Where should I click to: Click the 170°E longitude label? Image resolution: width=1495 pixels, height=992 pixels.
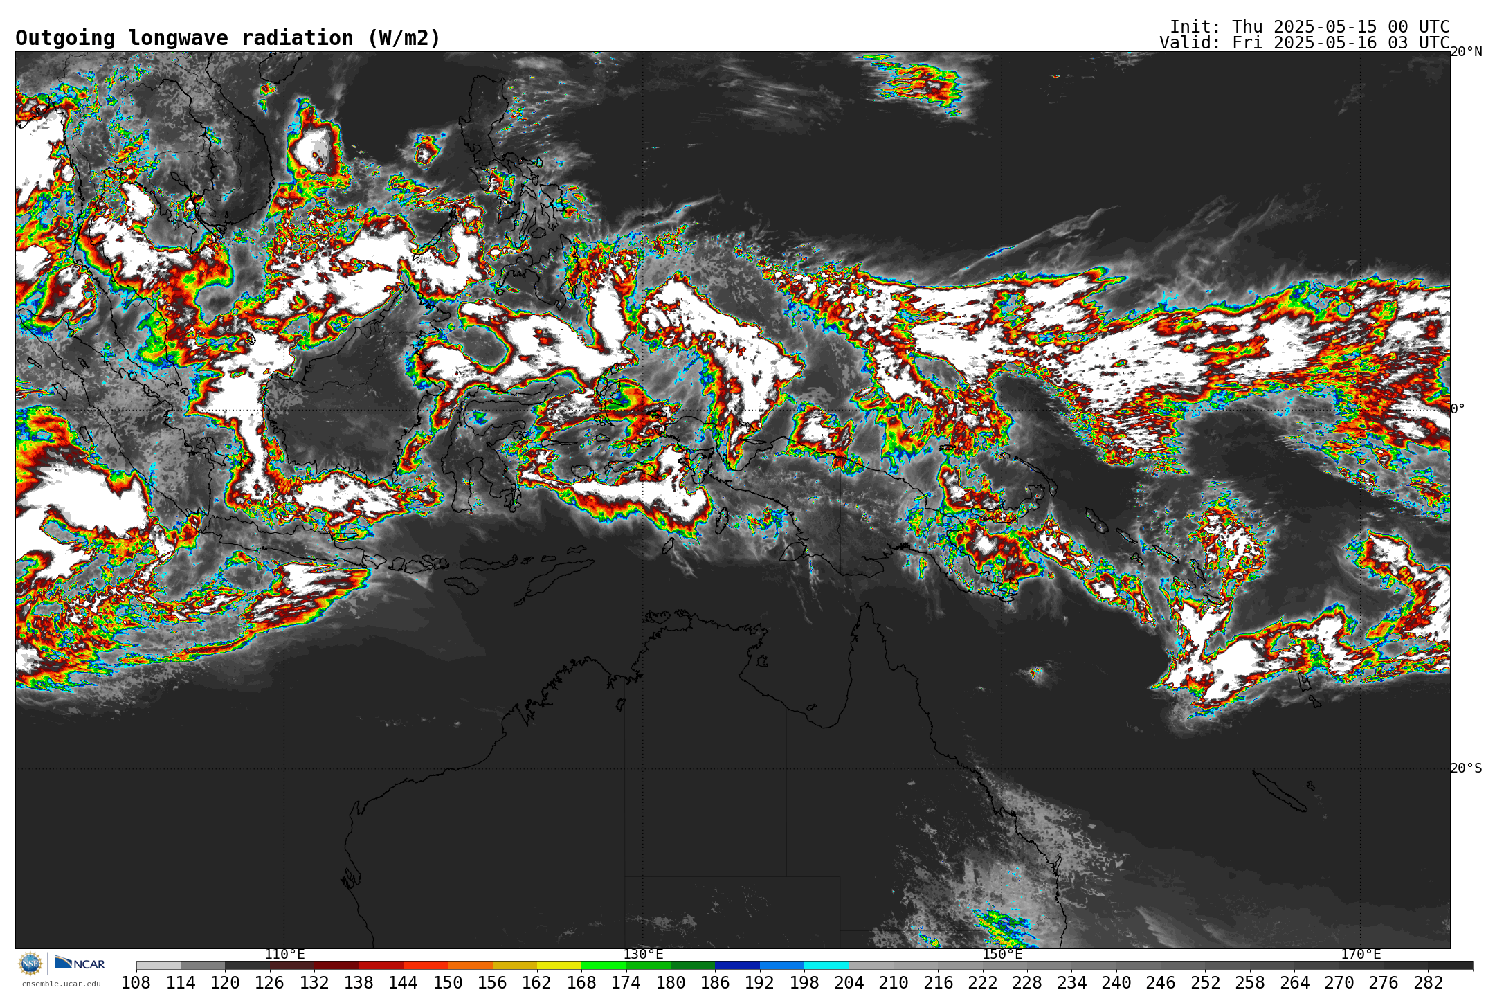pyautogui.click(x=1361, y=954)
